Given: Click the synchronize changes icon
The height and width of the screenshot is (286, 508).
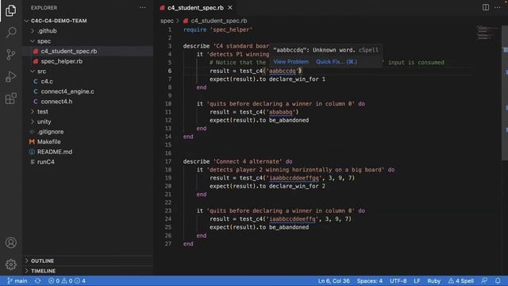Looking at the screenshot, I should coord(37,280).
